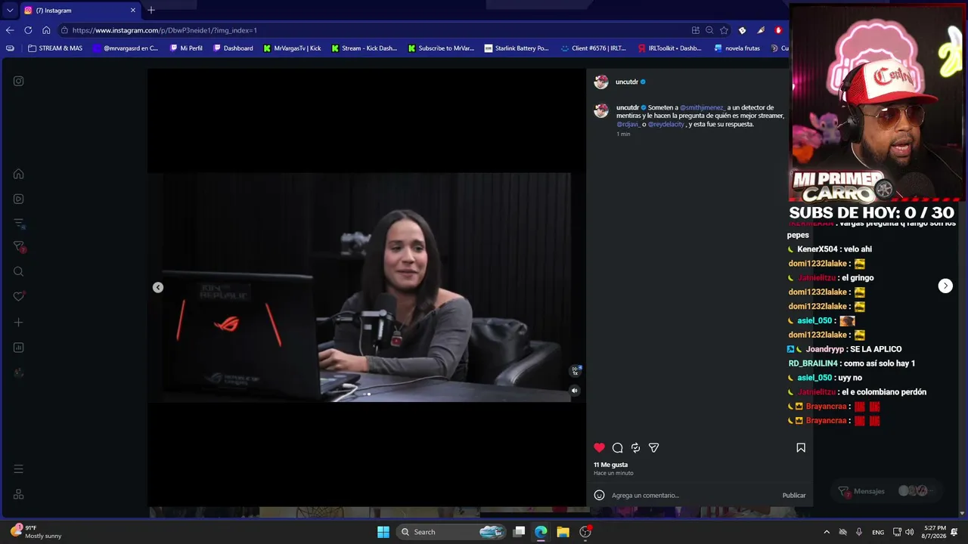Create new post with plus icon

(x=19, y=323)
